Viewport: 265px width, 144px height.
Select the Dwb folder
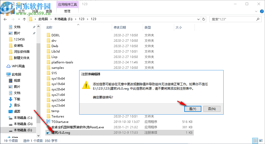(55, 46)
